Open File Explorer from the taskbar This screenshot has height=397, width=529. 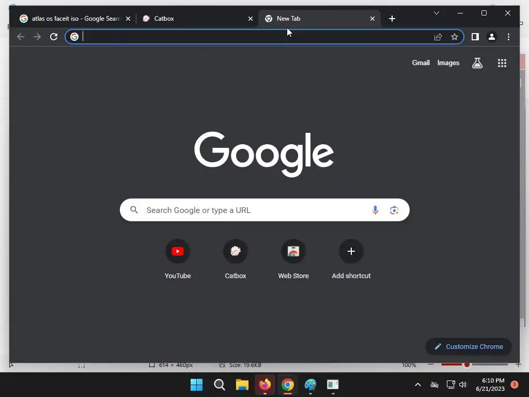tap(242, 385)
